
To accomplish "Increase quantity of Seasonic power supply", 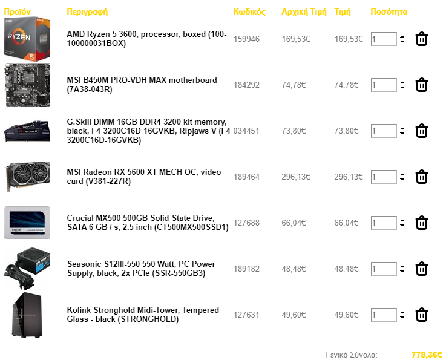I will (x=402, y=266).
